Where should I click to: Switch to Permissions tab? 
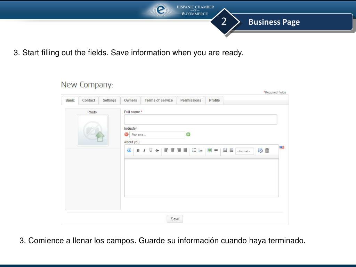[191, 100]
